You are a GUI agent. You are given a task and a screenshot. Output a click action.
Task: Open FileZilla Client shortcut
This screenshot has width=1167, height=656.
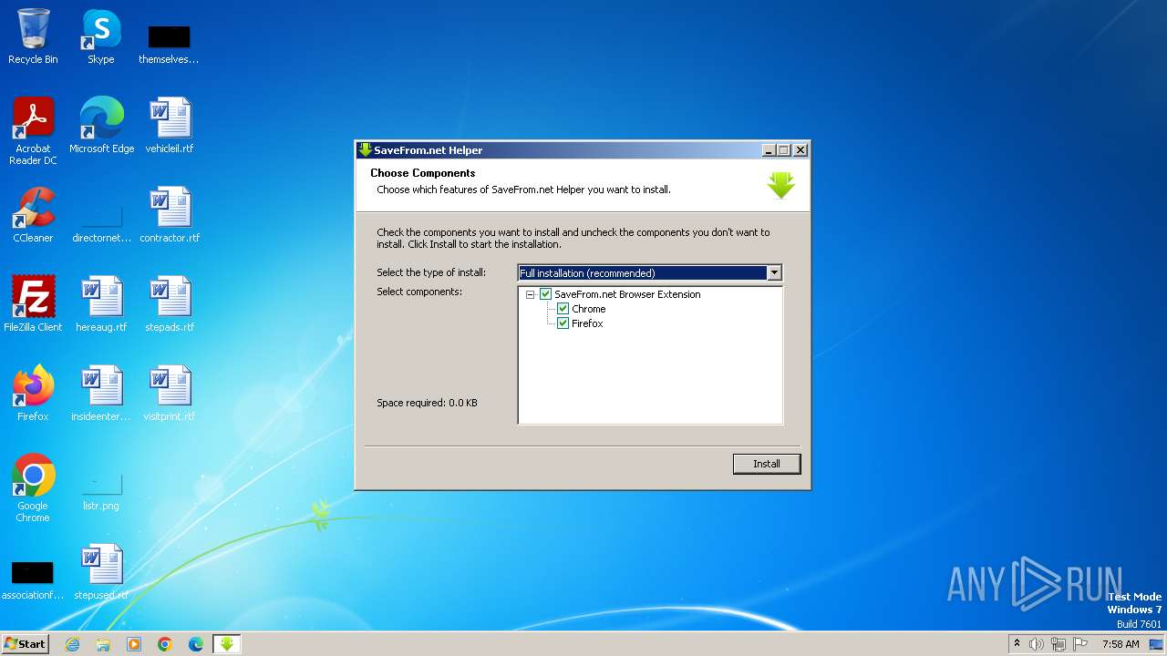pyautogui.click(x=33, y=304)
